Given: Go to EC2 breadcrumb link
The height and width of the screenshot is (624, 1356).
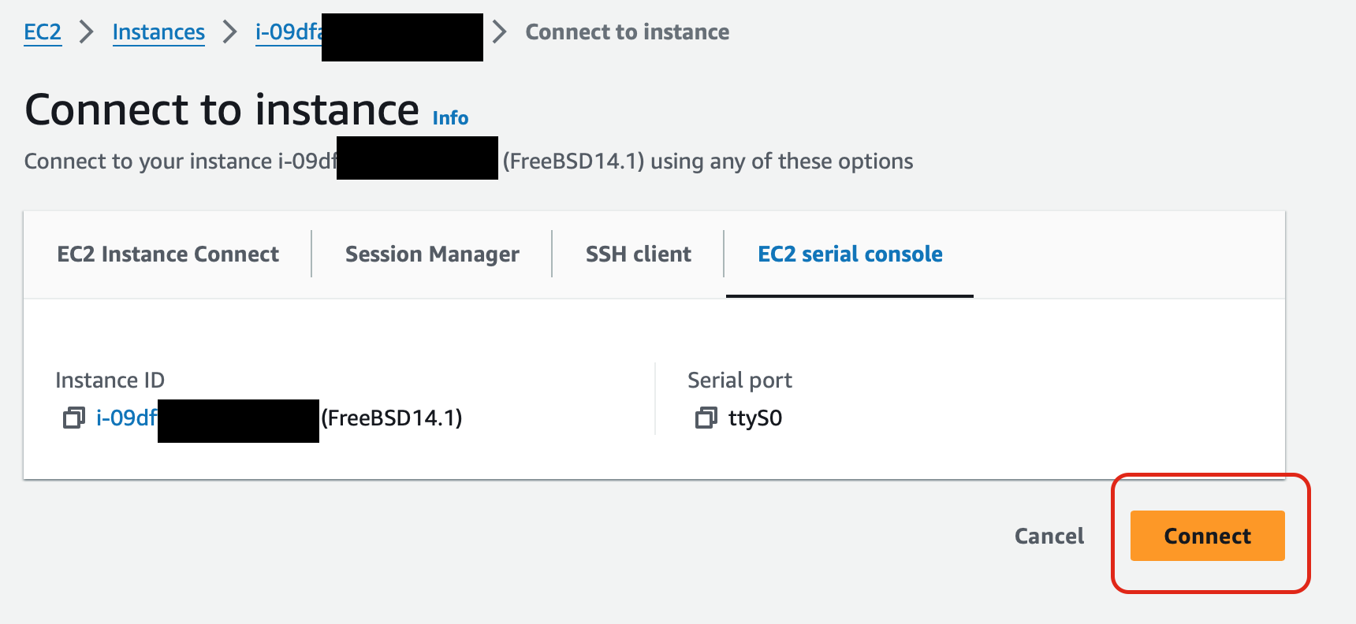Looking at the screenshot, I should pos(43,32).
